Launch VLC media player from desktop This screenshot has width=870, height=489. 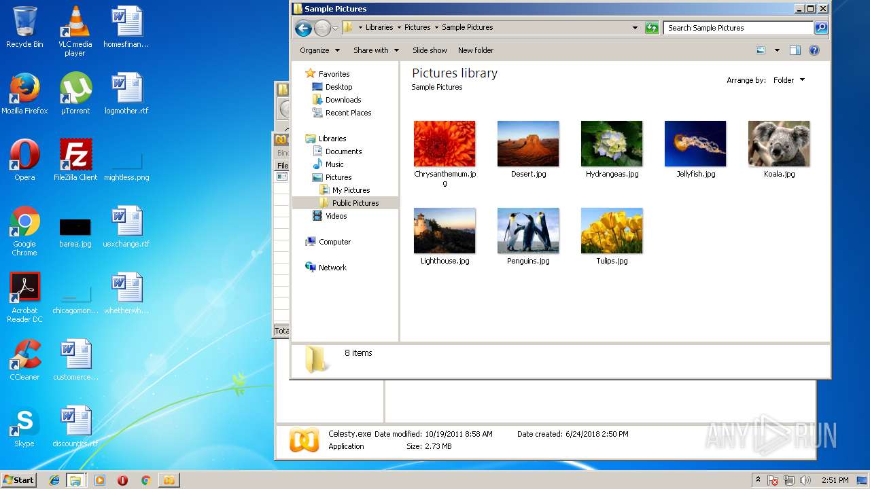tap(75, 31)
